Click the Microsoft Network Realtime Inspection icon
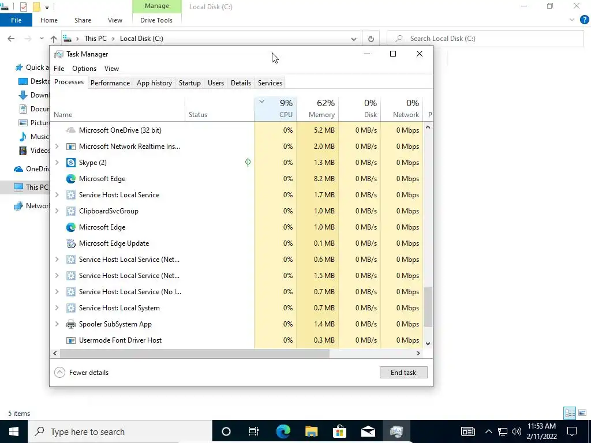591x443 pixels. point(71,147)
